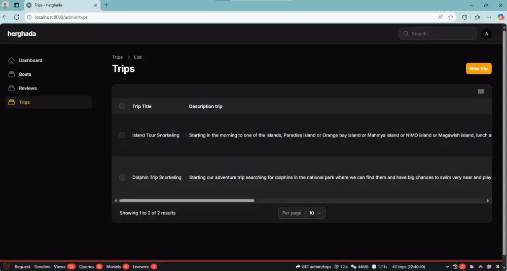Open the Island Tour Snorkeling trip title
This screenshot has width=507, height=271.
click(x=156, y=135)
